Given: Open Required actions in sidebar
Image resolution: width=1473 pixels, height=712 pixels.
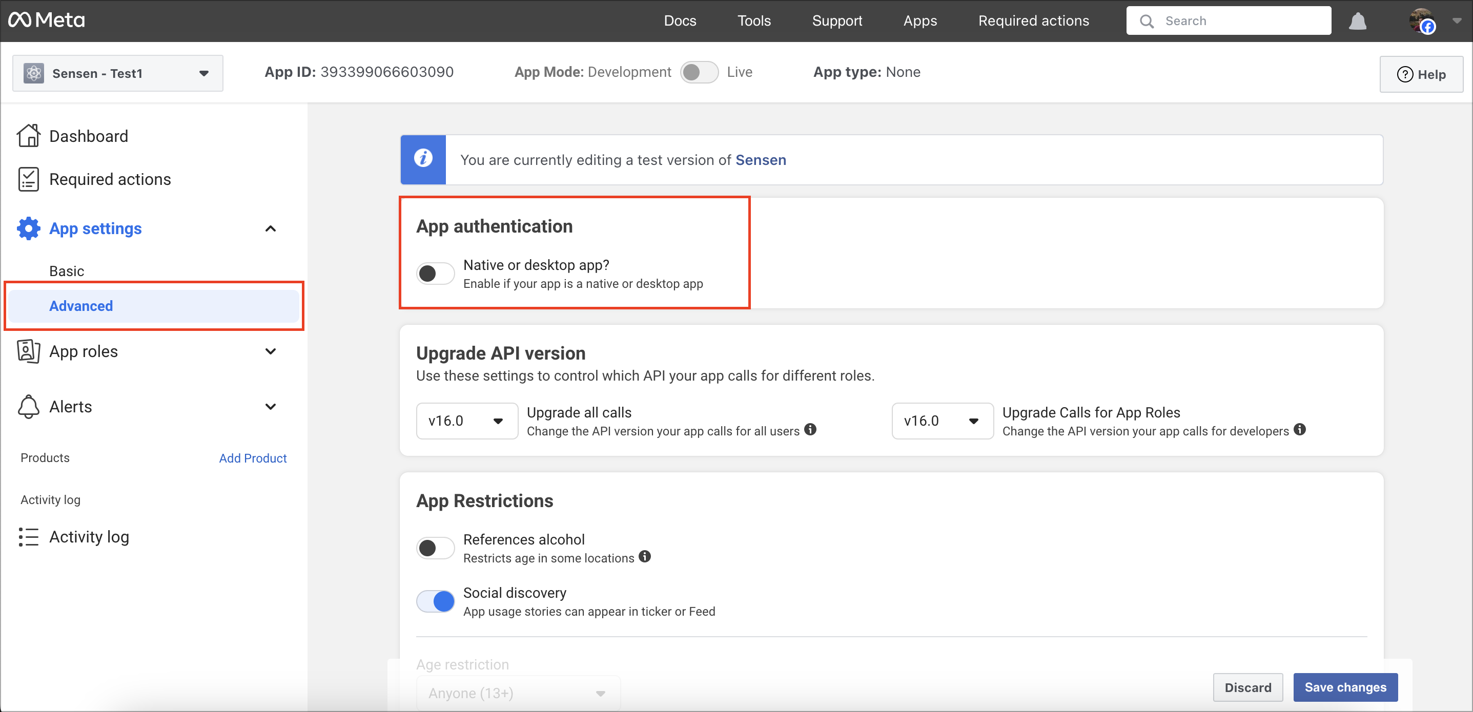Looking at the screenshot, I should coord(110,179).
